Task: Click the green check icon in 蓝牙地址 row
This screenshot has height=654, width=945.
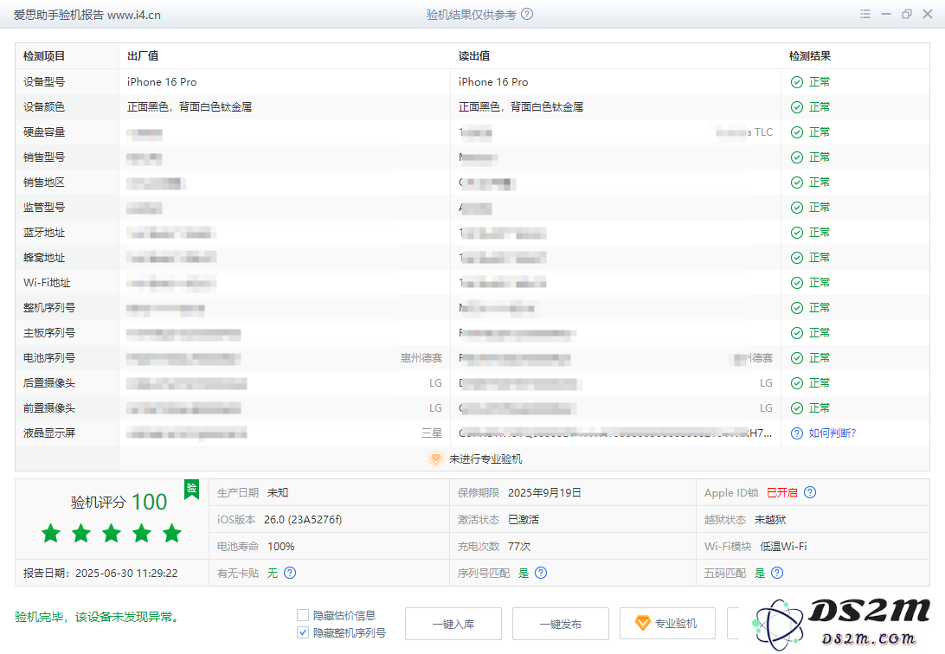Action: (x=797, y=233)
